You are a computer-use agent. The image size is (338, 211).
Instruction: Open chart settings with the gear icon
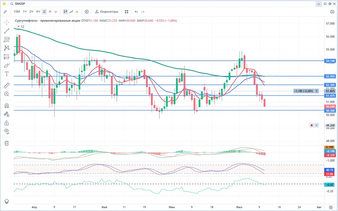[330, 4]
